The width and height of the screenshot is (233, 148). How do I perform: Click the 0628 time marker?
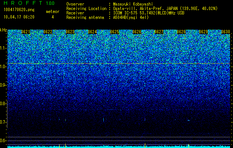(x=181, y=32)
